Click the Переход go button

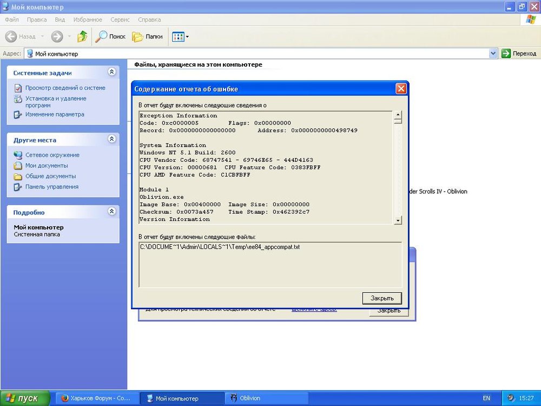tap(519, 54)
